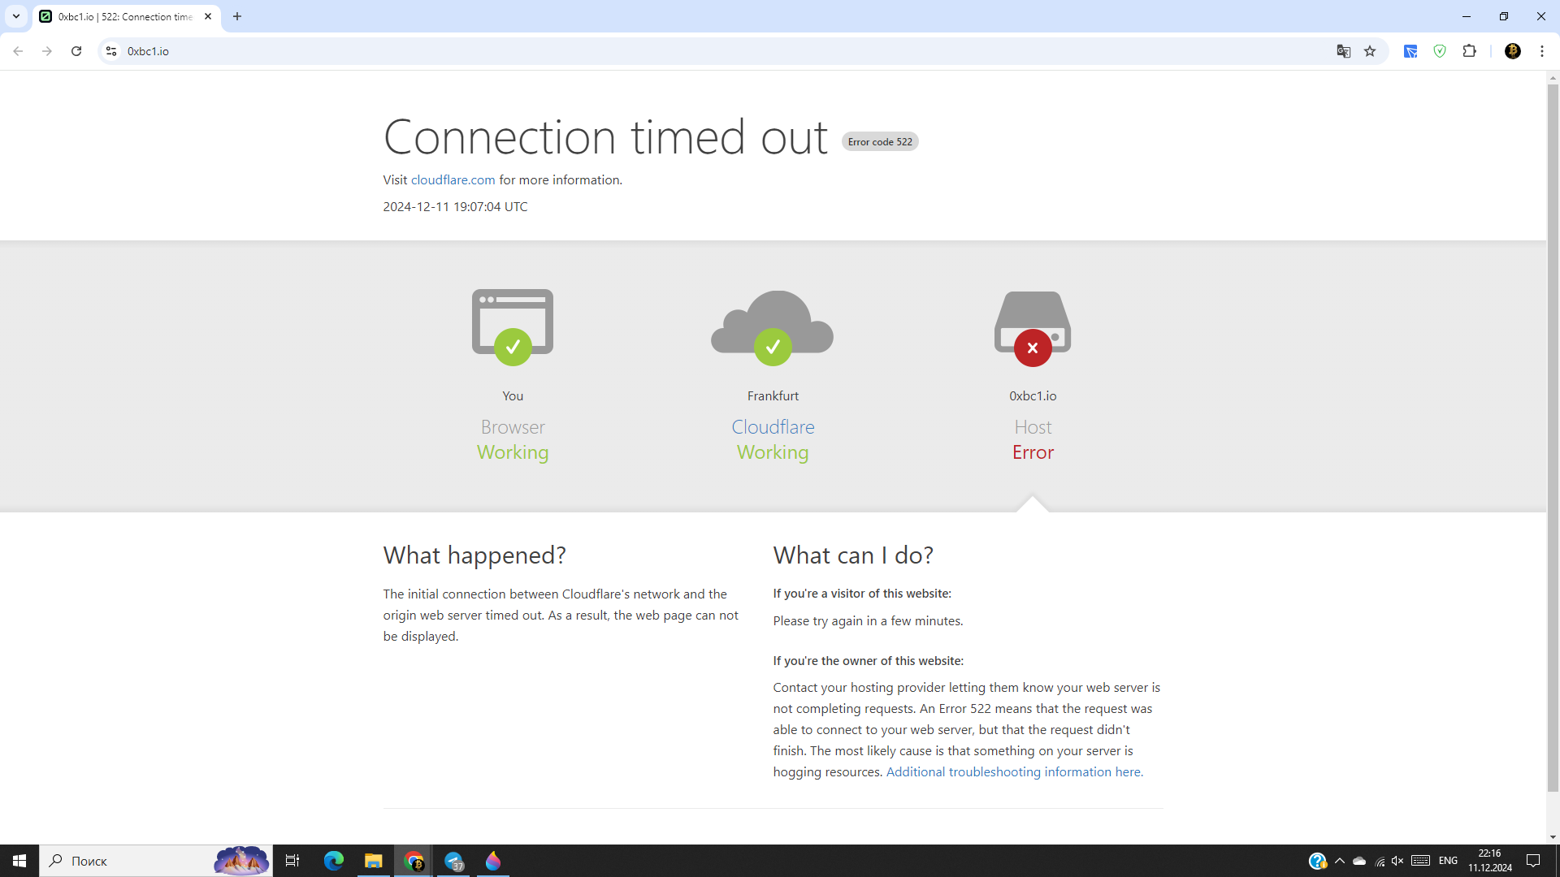The width and height of the screenshot is (1560, 877).
Task: Go back to the previous page
Action: [x=18, y=51]
